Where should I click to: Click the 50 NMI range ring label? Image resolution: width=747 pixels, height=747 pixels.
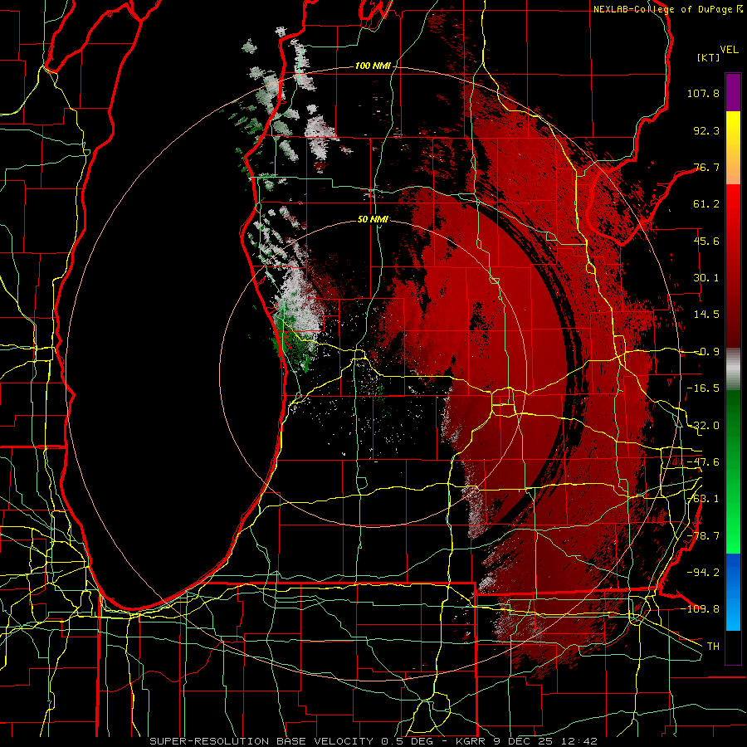[373, 219]
